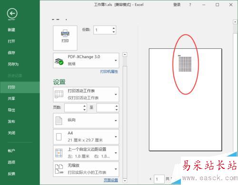Decrease the end page number
The height and width of the screenshot is (185, 238).
[x=117, y=110]
